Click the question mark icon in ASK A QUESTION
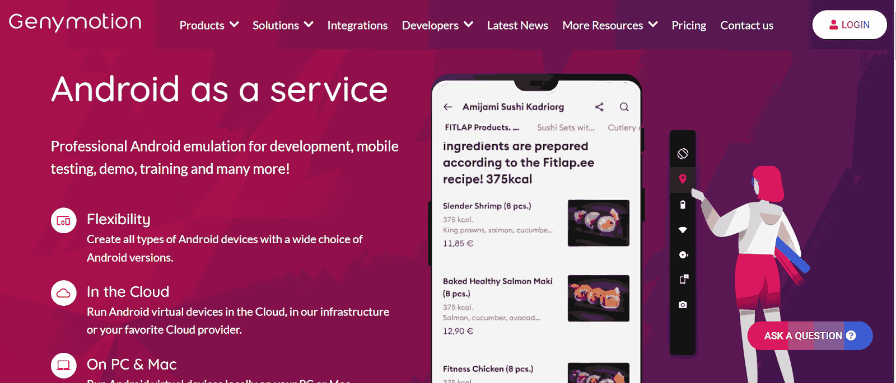This screenshot has height=383, width=896. tap(851, 335)
